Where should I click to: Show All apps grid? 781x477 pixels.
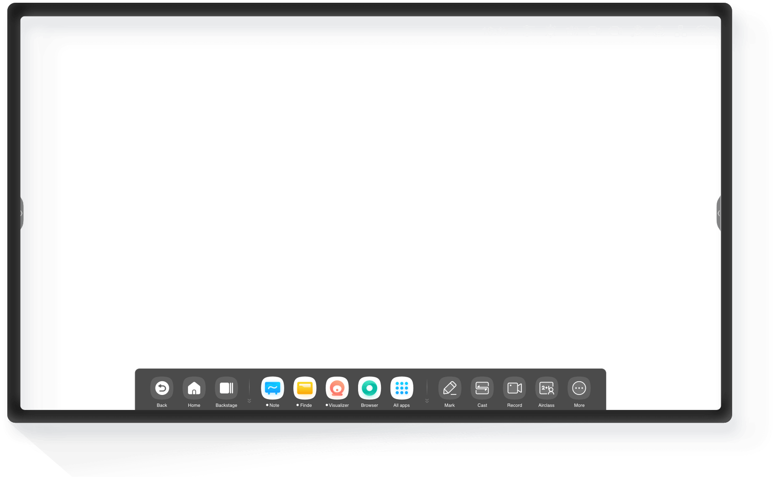click(x=401, y=388)
